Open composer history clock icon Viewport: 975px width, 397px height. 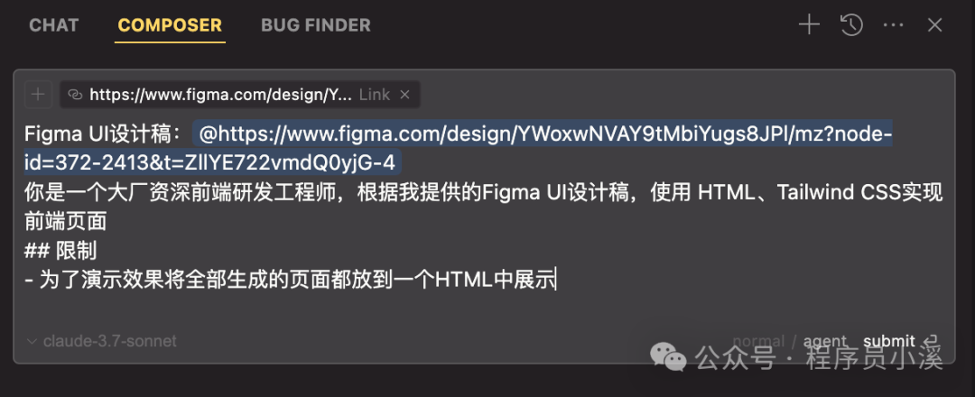tap(851, 25)
